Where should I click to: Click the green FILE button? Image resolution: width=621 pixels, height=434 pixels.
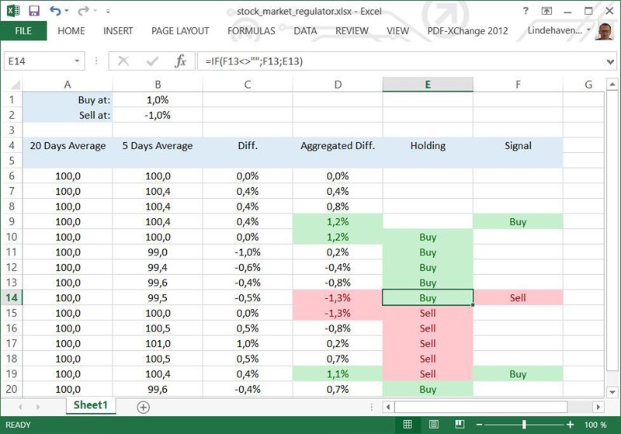(x=23, y=31)
